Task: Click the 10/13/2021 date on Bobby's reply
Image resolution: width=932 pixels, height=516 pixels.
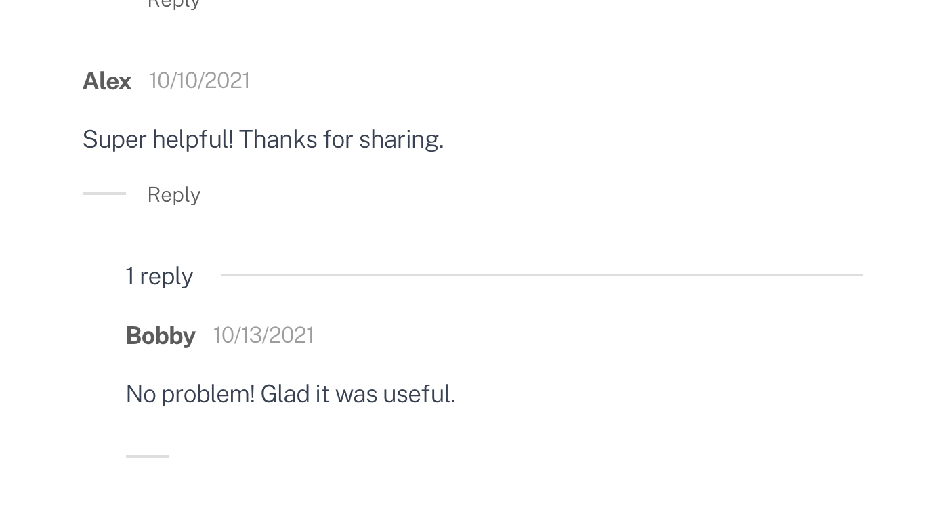Action: [x=263, y=335]
